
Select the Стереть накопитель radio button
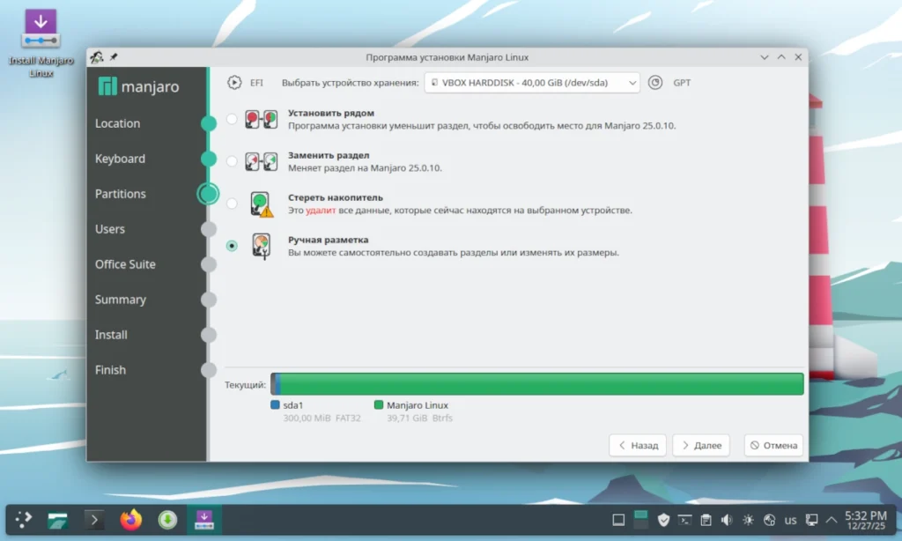pos(232,204)
